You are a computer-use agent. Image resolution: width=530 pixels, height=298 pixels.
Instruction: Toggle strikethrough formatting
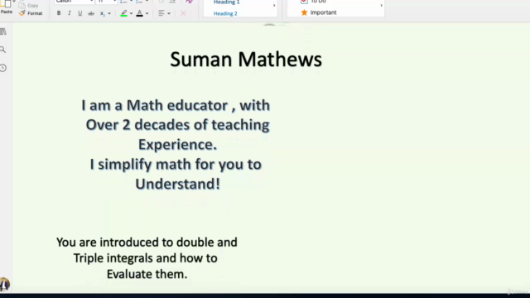[x=91, y=13]
